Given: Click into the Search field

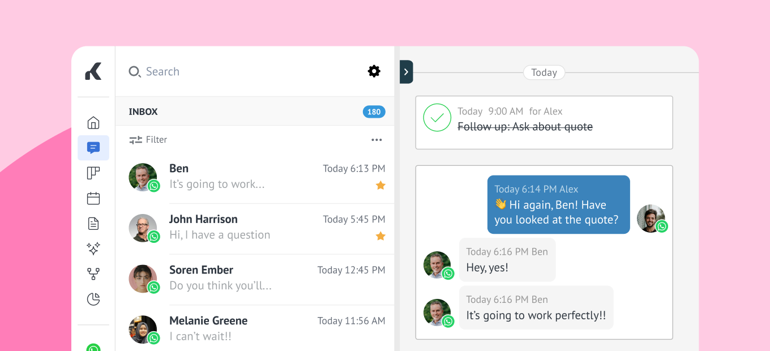Looking at the screenshot, I should point(226,72).
